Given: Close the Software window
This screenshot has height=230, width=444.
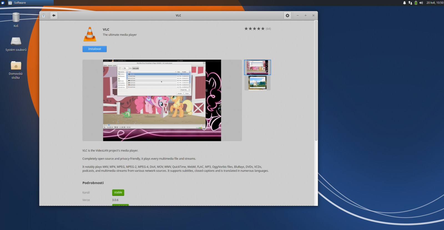Looking at the screenshot, I should [x=313, y=16].
